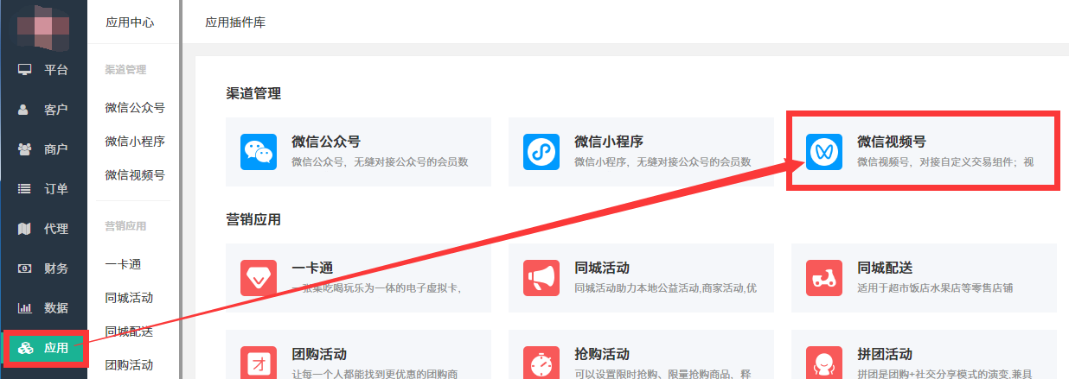Click the person icon on 拼团活动 card
Image resolution: width=1069 pixels, height=379 pixels.
point(824,363)
